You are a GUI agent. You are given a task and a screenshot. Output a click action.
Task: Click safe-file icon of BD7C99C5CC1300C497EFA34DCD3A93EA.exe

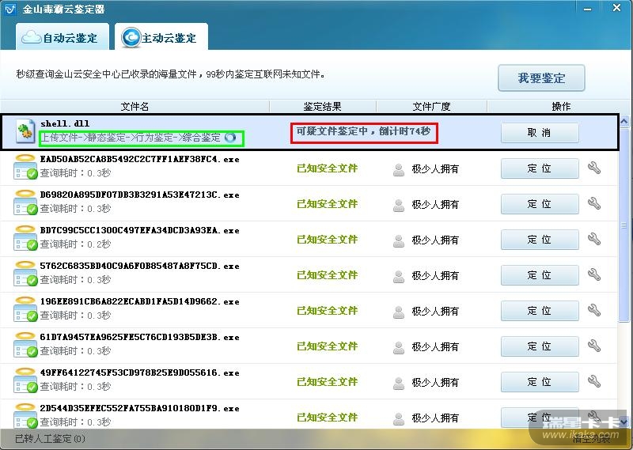pyautogui.click(x=25, y=238)
